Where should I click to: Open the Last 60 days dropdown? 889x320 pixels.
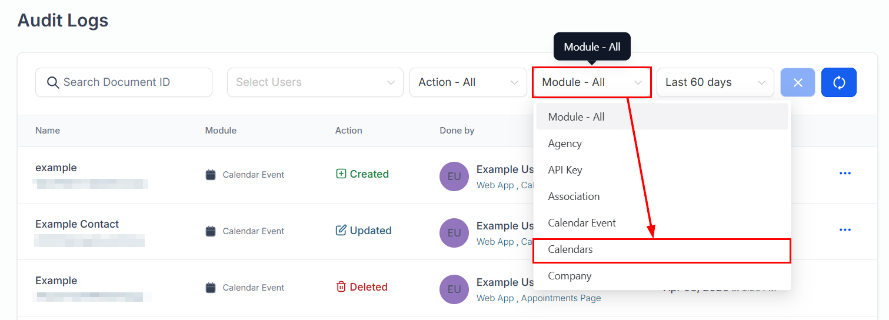(x=715, y=82)
